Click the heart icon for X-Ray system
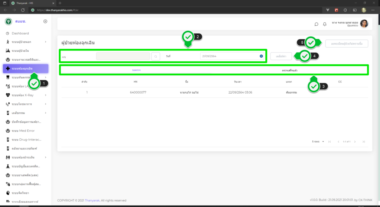The height and width of the screenshot is (207, 380). pyautogui.click(x=8, y=95)
